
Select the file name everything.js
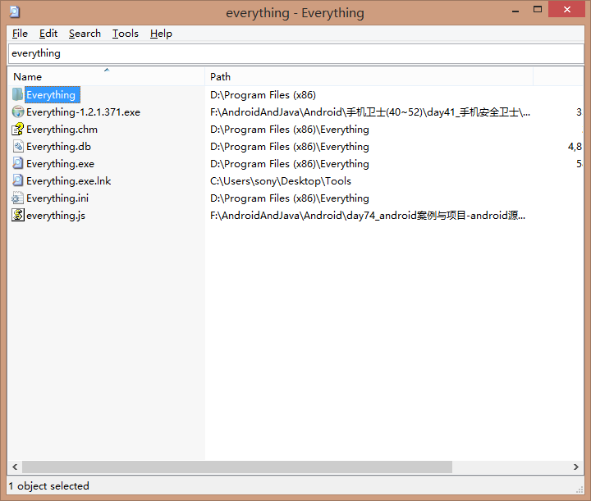[56, 216]
